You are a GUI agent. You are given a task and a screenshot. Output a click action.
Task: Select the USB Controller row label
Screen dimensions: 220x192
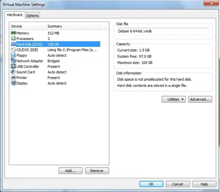coord(28,66)
